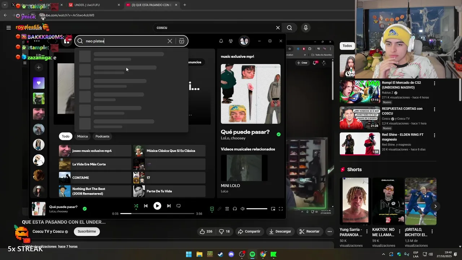The image size is (462, 260).
Task: Open Steam from the taskbar
Action: [221, 254]
